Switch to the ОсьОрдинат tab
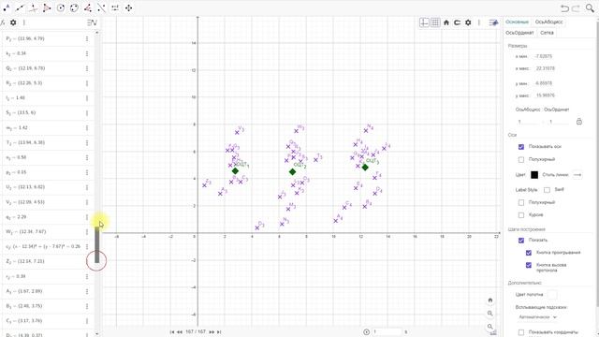The image size is (599, 337). (519, 33)
